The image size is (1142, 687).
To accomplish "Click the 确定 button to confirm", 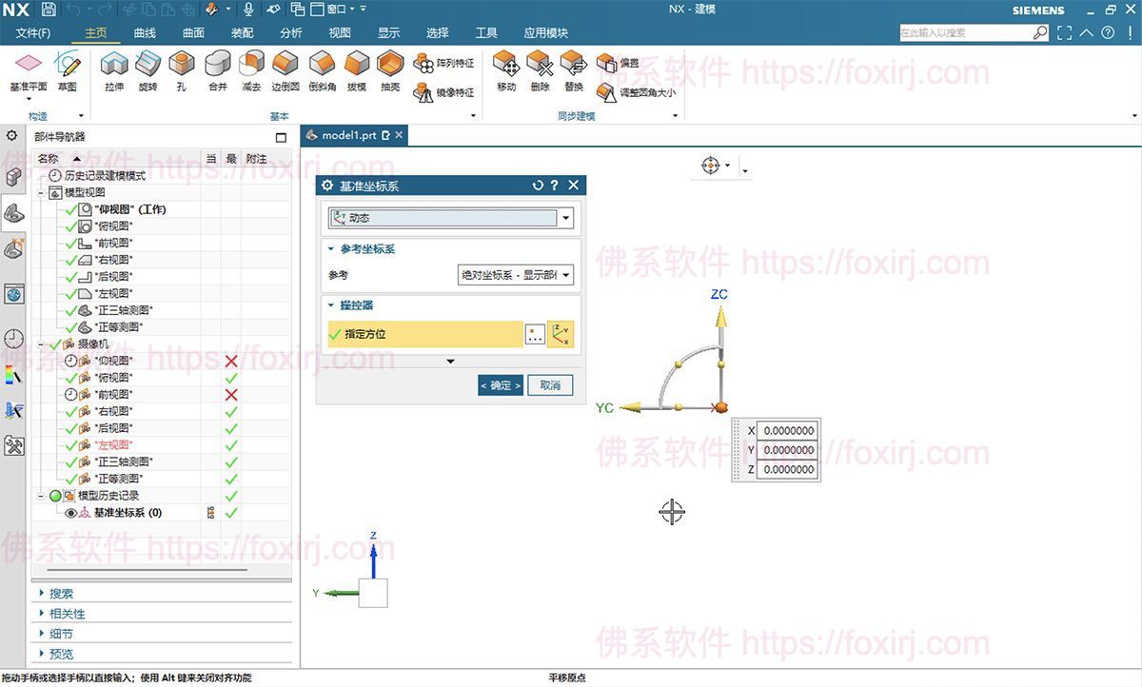I will coord(501,385).
